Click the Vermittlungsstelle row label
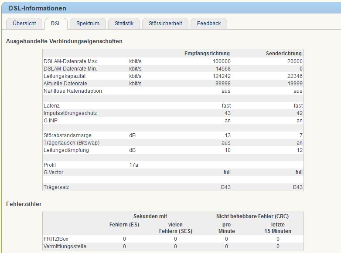Screen dimensions: 341x253 (65, 246)
